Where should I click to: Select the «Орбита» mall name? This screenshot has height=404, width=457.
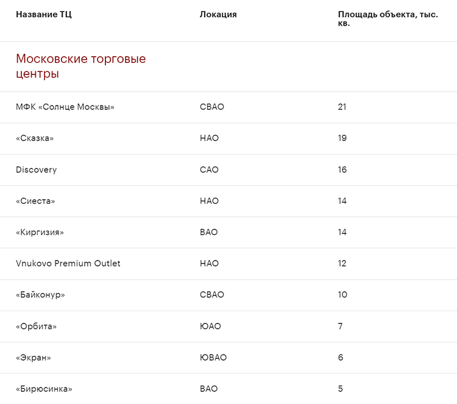37,326
